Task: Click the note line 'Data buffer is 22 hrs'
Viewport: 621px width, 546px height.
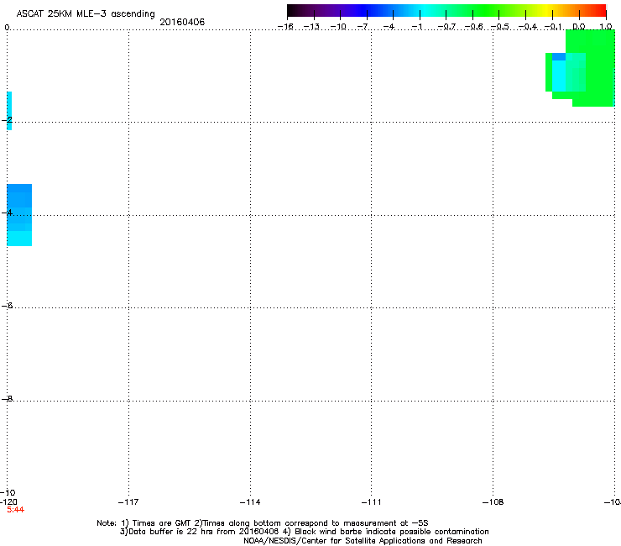Action: coord(304,532)
